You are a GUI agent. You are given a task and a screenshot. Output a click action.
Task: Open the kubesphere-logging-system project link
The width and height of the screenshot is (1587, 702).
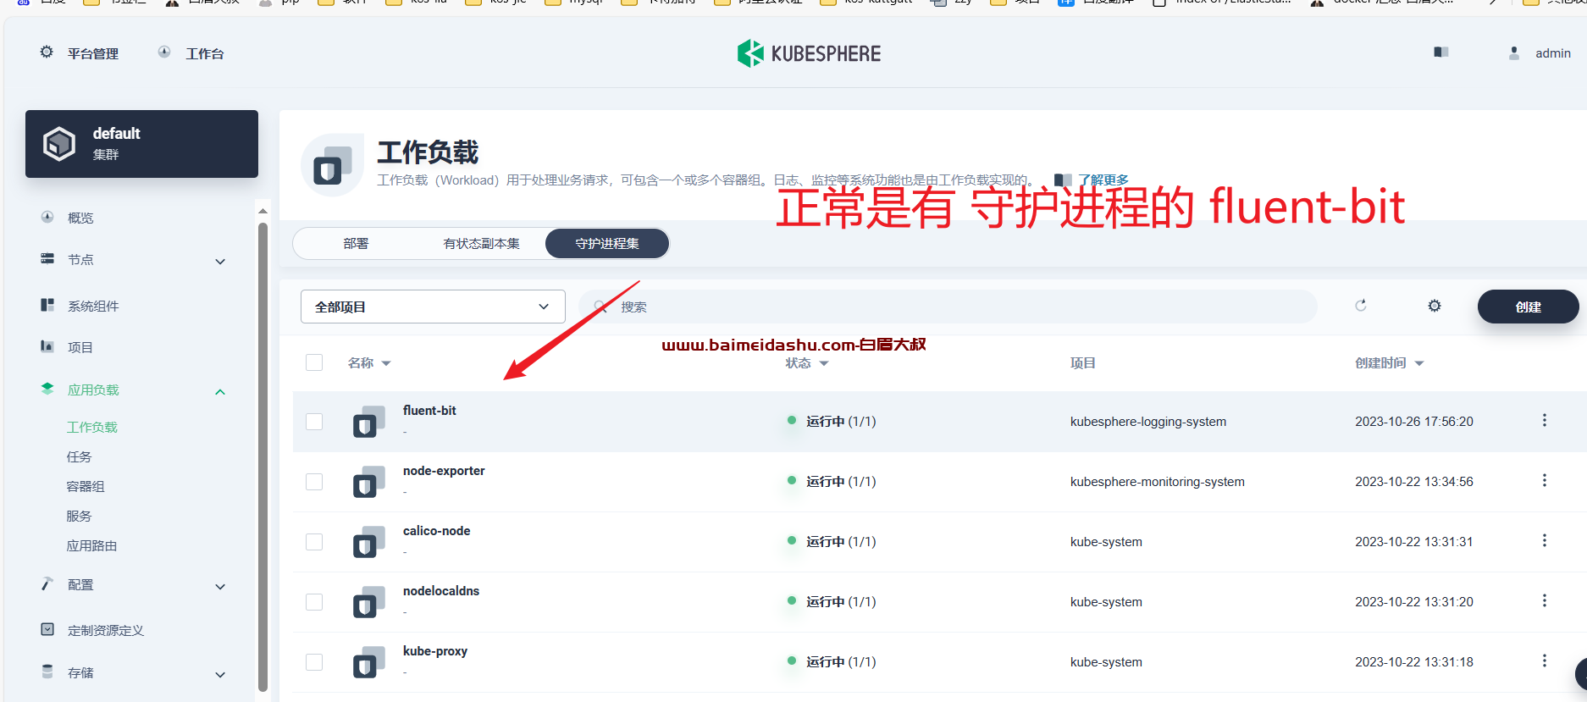click(1148, 422)
